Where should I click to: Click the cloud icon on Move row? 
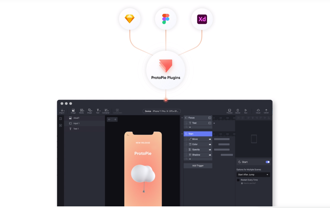210,139
